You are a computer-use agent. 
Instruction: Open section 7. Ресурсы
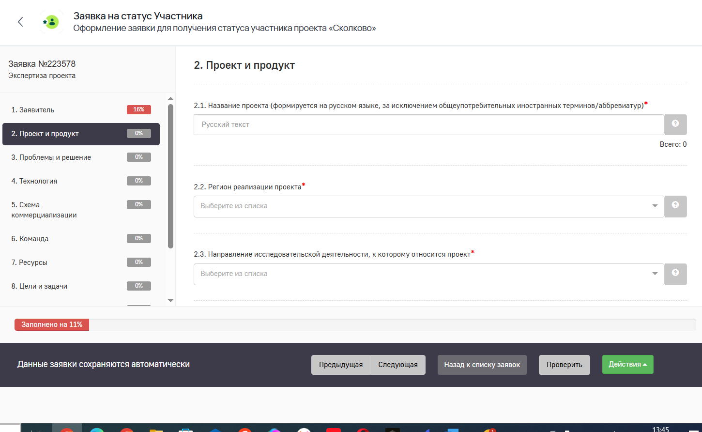pos(81,262)
